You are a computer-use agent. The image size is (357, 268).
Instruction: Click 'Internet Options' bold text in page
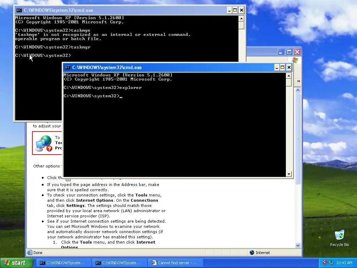click(94, 200)
